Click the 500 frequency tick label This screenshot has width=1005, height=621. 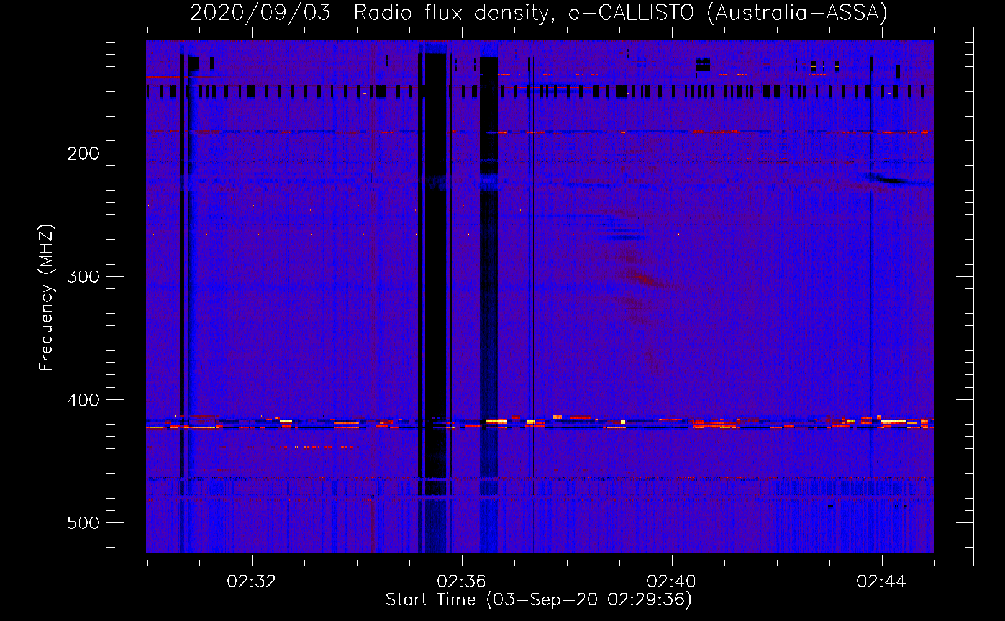[x=83, y=523]
